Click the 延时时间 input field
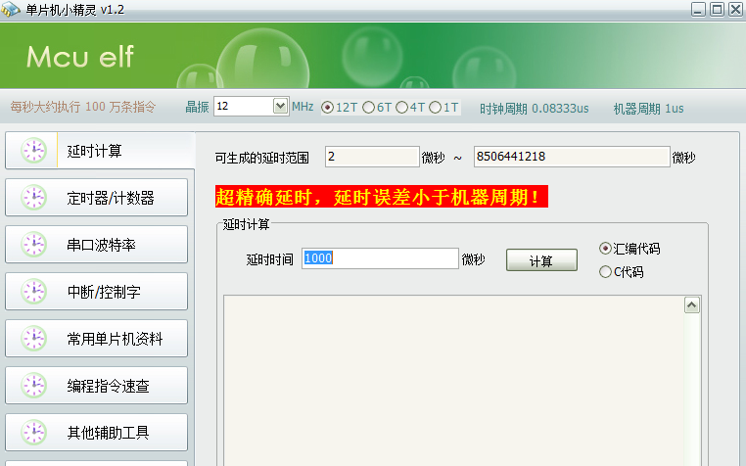The image size is (746, 466). point(380,258)
